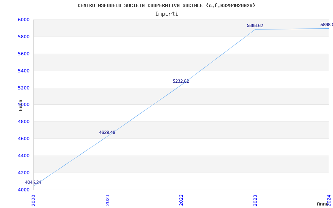Select the 4629.49 data label
The height and width of the screenshot is (208, 333).
pyautogui.click(x=107, y=132)
